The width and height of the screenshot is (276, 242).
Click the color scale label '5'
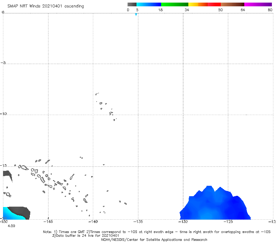coord(137,10)
